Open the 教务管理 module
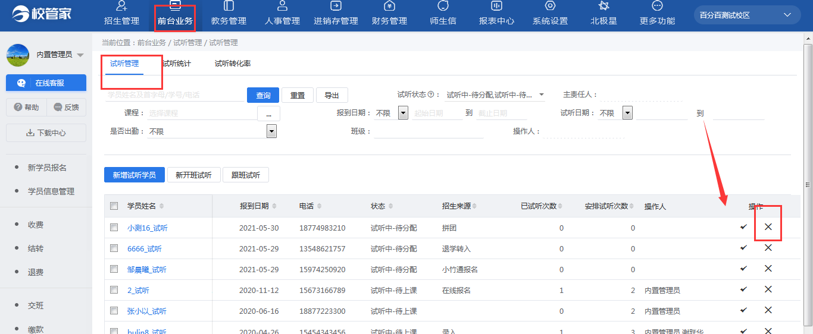The width and height of the screenshot is (813, 334). (x=229, y=14)
